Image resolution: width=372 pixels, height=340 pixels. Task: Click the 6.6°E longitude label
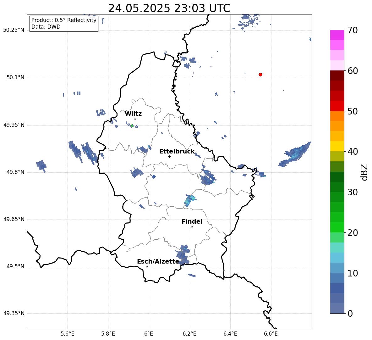pos(271,334)
